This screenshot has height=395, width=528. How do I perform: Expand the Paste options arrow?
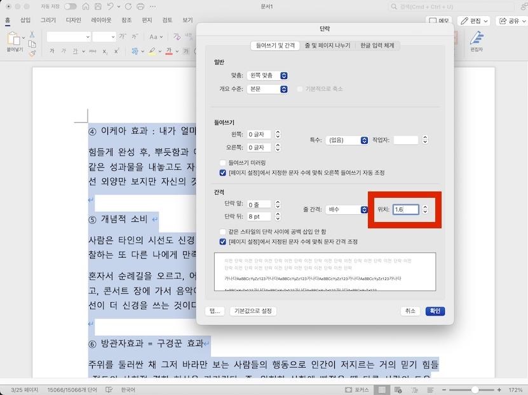click(x=24, y=38)
